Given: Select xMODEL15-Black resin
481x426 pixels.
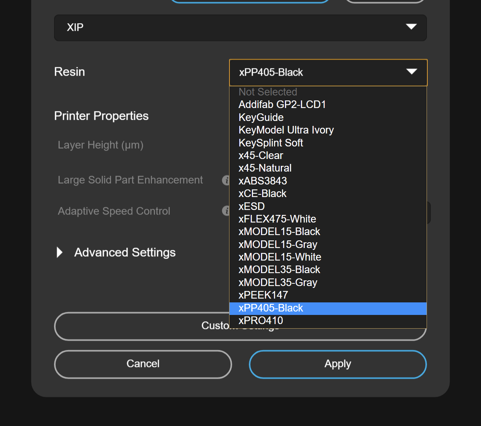Looking at the screenshot, I should point(328,232).
